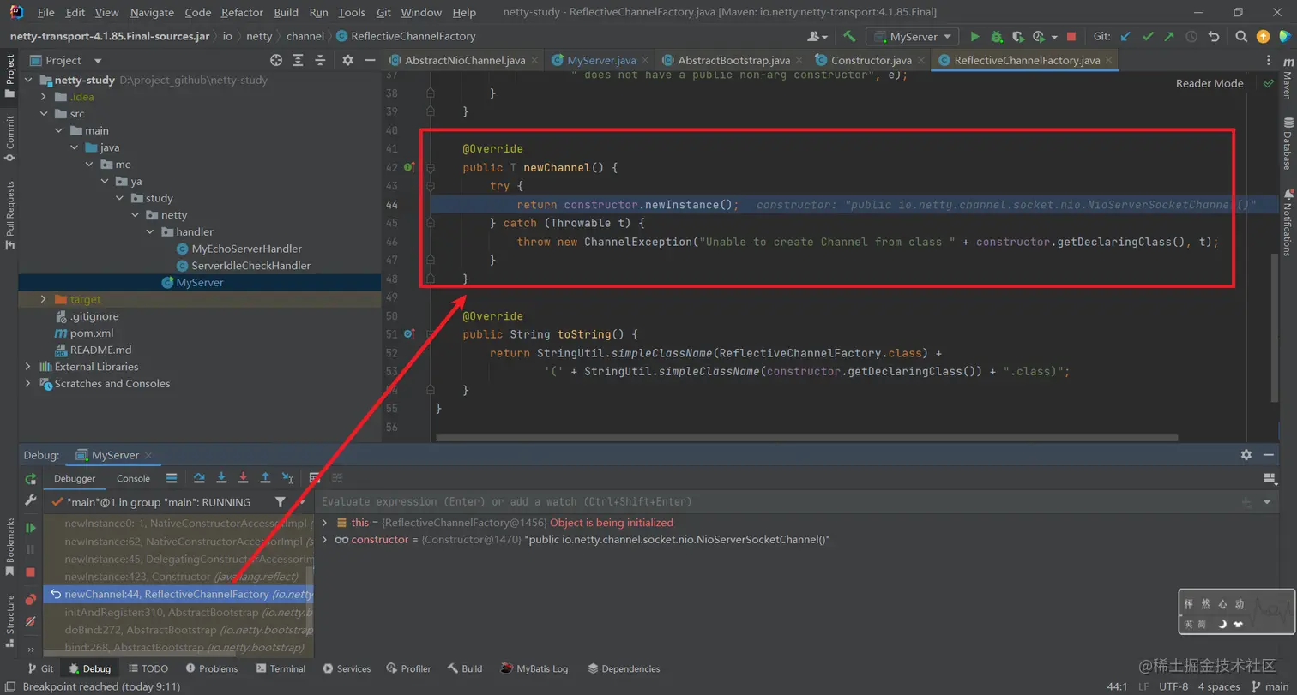Switch to Console tab in debugger
Image resolution: width=1297 pixels, height=695 pixels.
[133, 479]
